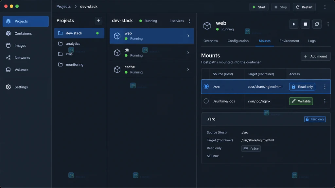Select monitoring project
This screenshot has width=335, height=188.
pos(79,64)
